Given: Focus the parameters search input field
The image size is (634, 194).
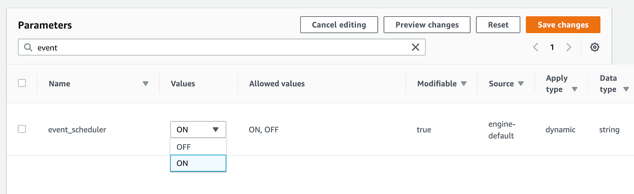Looking at the screenshot, I should 217,47.
